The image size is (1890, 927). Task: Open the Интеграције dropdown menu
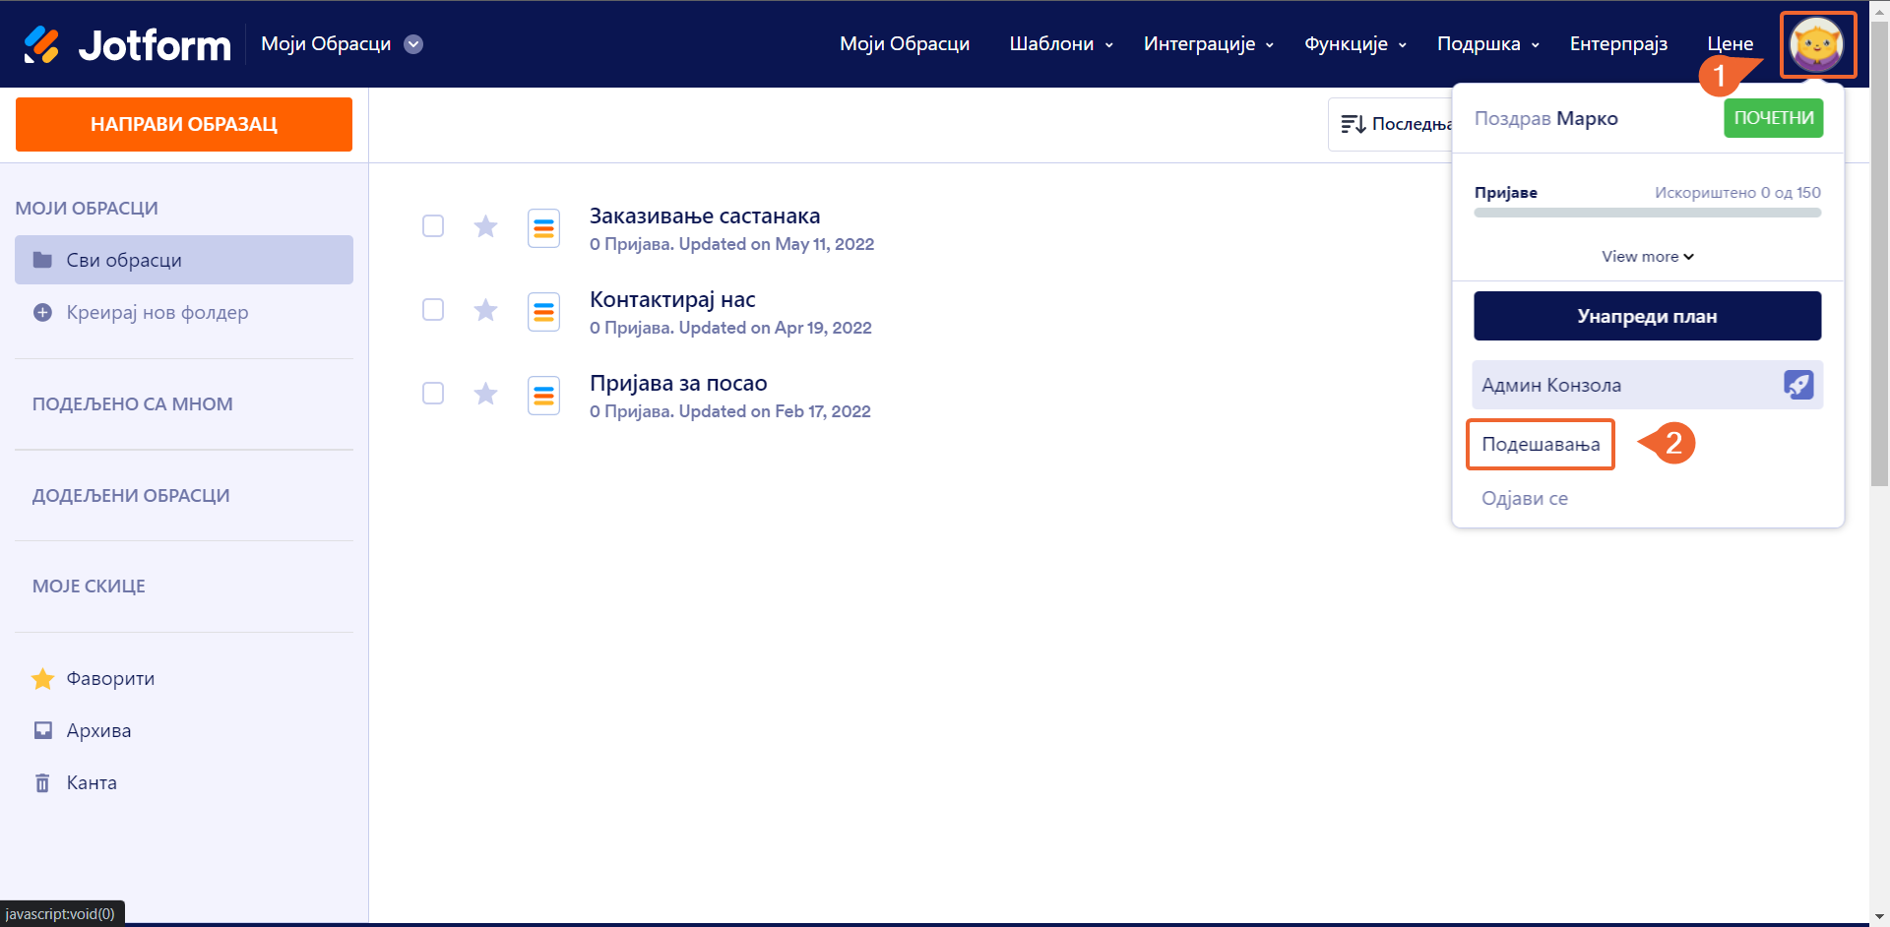pos(1209,44)
